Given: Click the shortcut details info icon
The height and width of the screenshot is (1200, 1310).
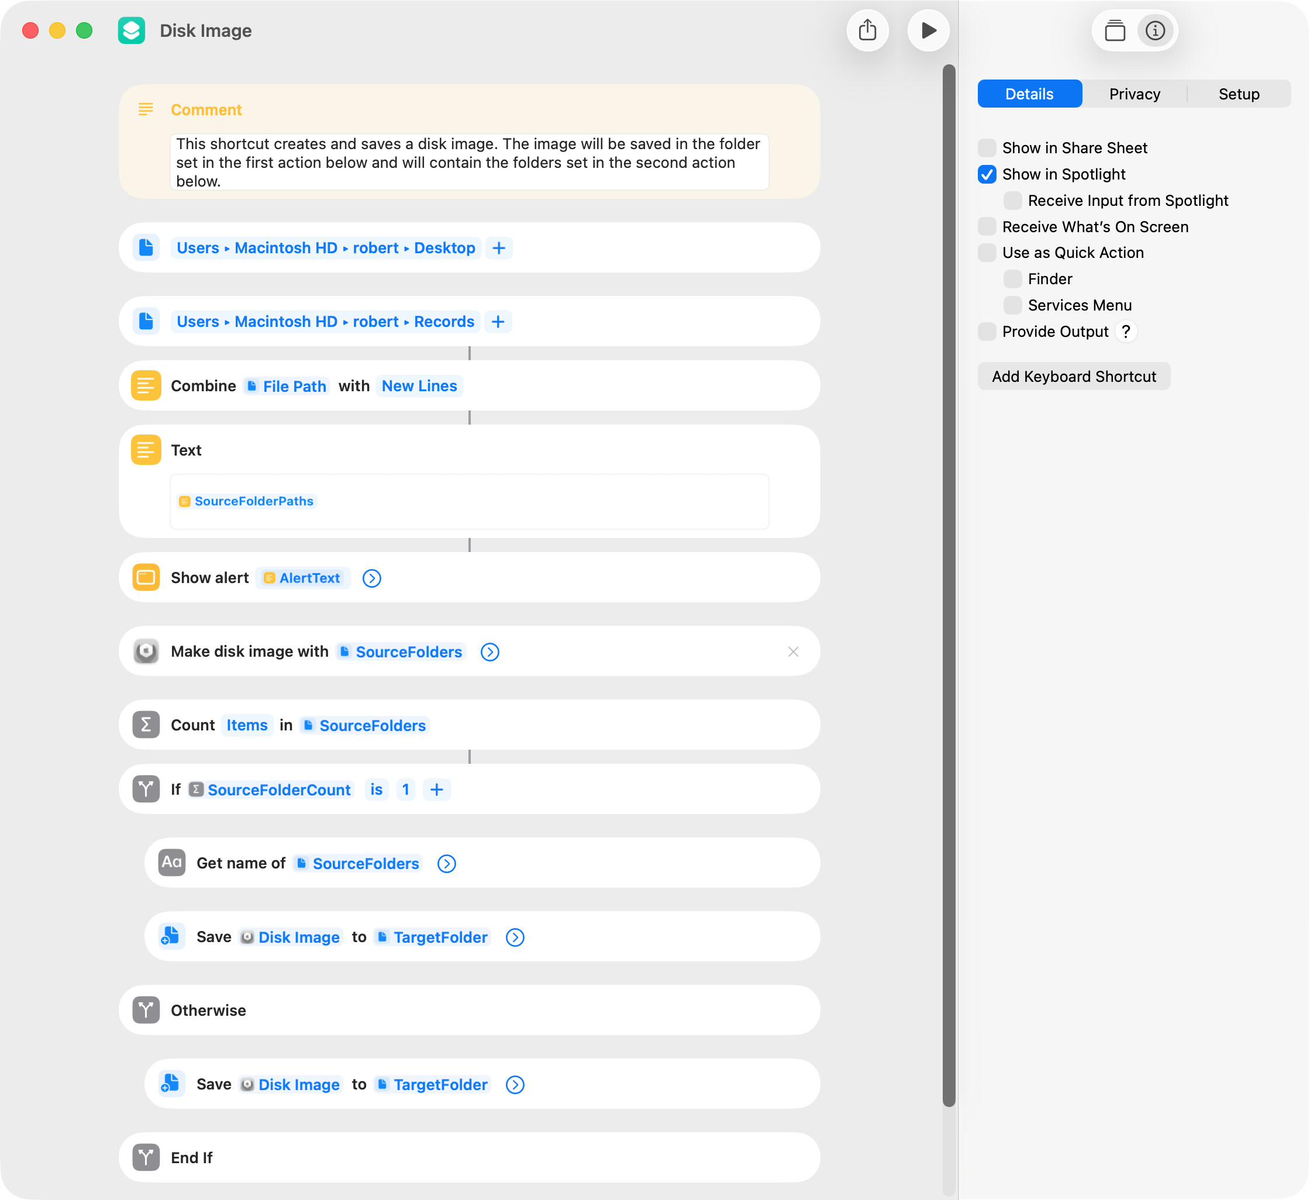Looking at the screenshot, I should point(1154,30).
